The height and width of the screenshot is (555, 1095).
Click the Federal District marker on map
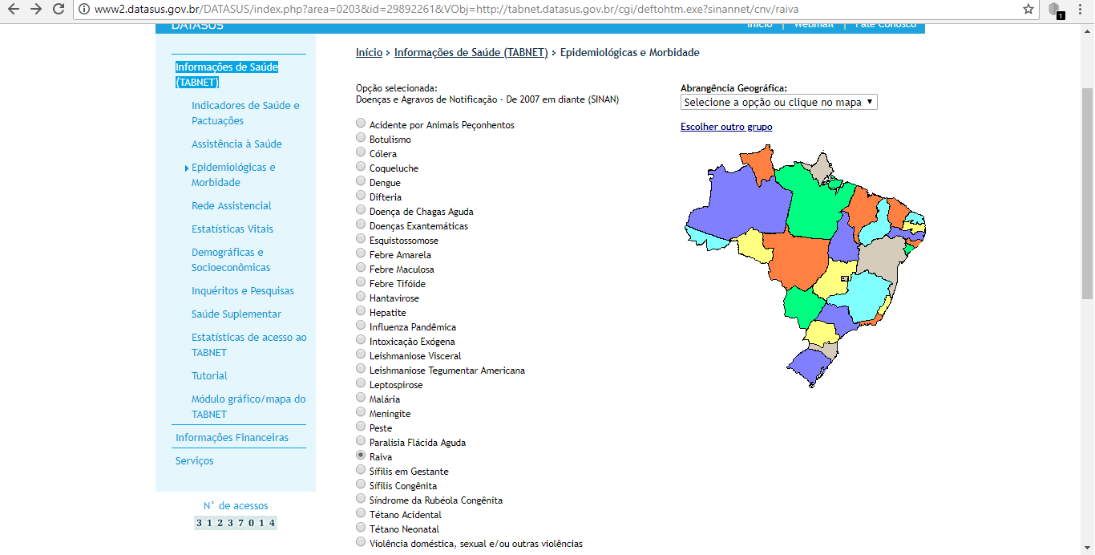[843, 278]
